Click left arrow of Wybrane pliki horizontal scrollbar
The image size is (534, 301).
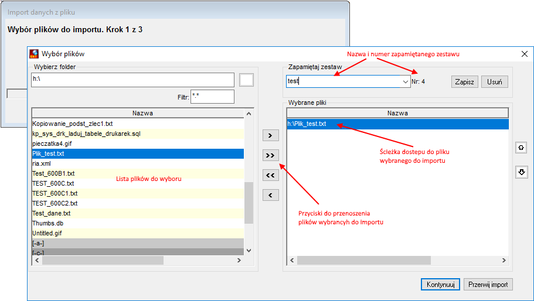coord(292,260)
